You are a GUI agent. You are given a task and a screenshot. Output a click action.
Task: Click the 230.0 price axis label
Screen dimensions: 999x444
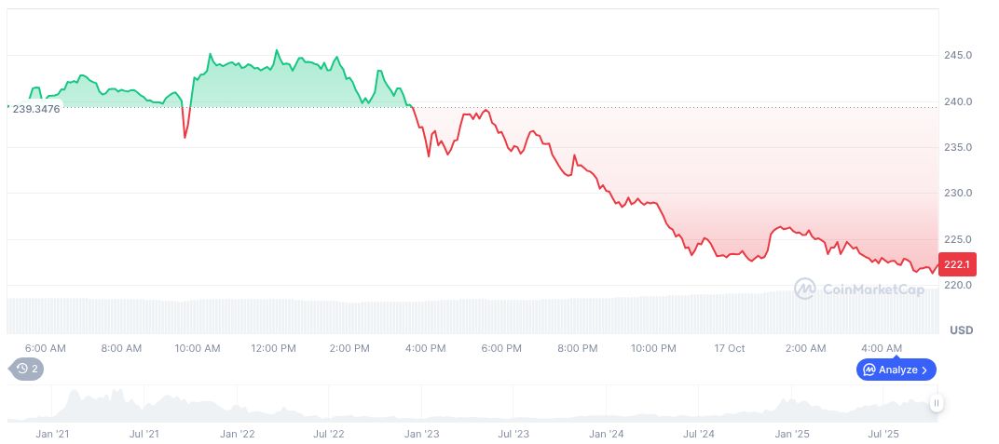pyautogui.click(x=959, y=194)
